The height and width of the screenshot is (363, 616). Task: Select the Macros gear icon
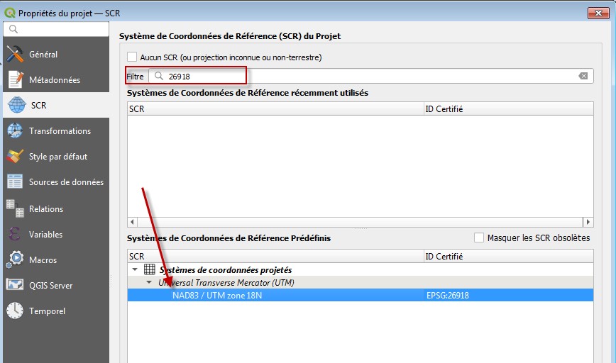[15, 259]
